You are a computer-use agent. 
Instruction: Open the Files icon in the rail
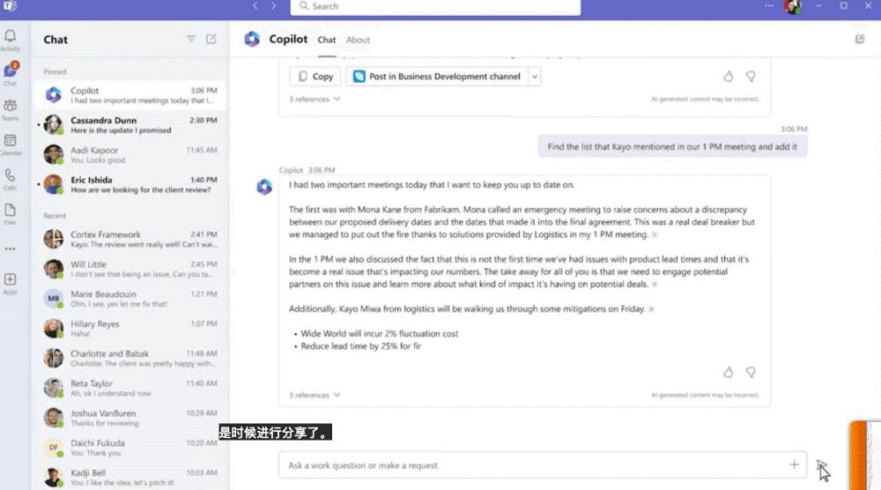coord(10,210)
